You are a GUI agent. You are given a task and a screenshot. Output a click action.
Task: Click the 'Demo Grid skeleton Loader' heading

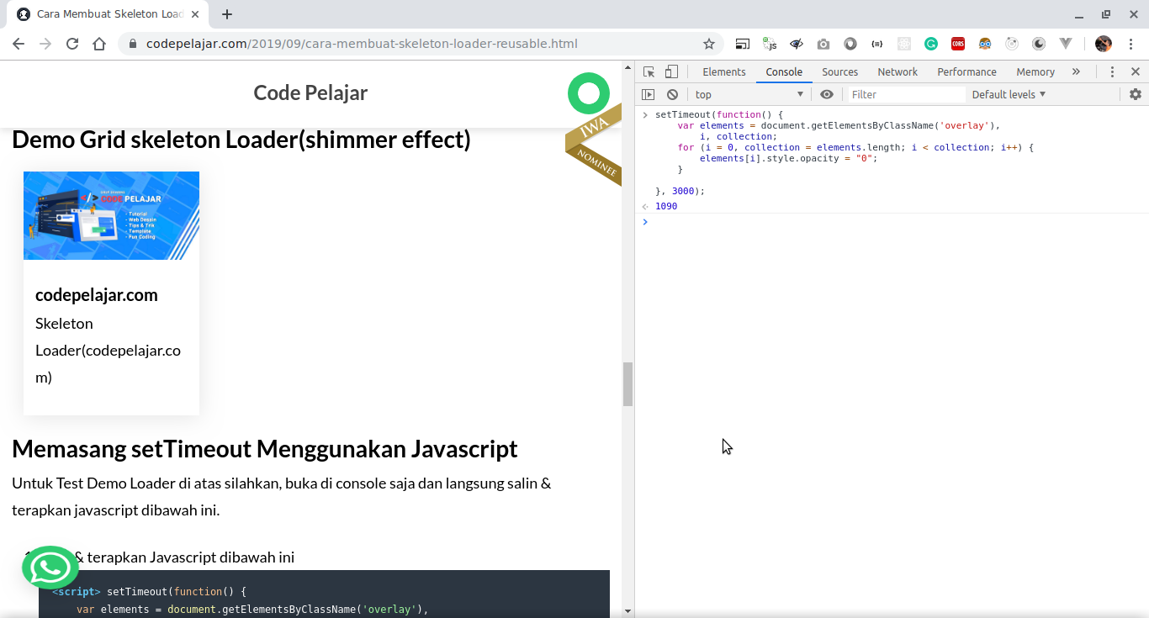pyautogui.click(x=241, y=140)
